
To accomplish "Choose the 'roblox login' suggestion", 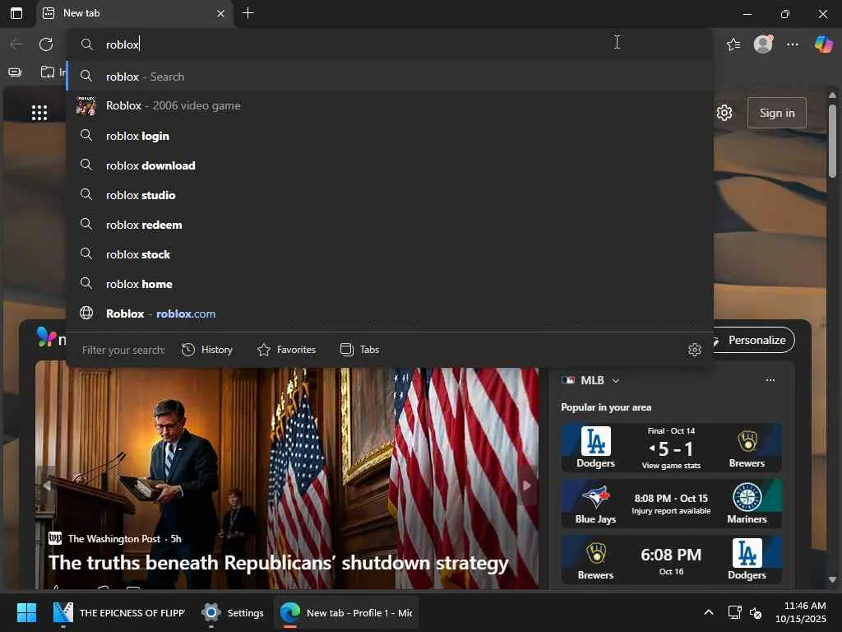I will tap(391, 136).
